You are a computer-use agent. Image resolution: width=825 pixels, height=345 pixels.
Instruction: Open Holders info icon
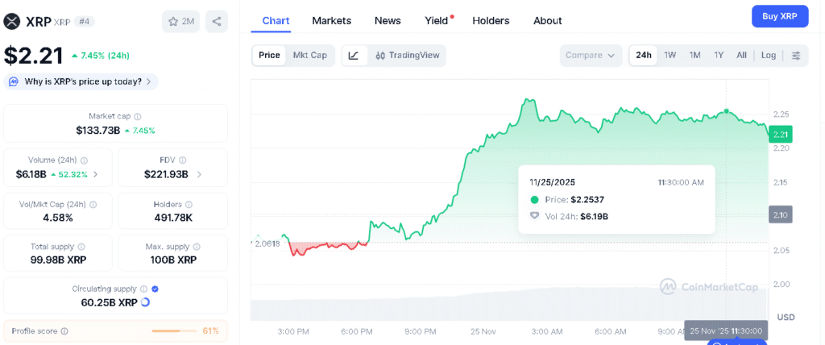189,205
